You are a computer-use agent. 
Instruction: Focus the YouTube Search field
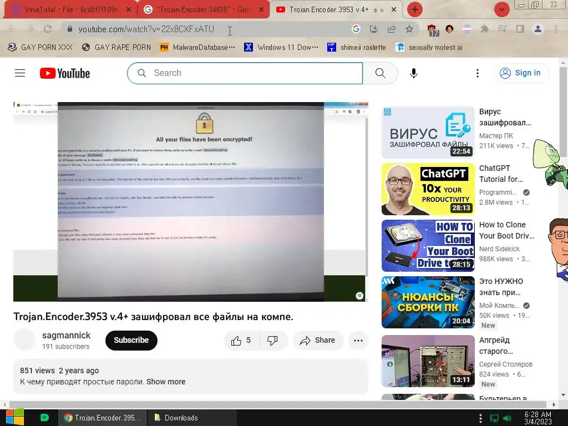(x=245, y=73)
